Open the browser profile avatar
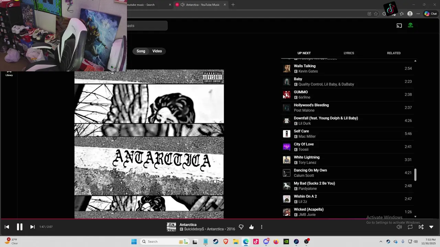Image resolution: width=440 pixels, height=247 pixels. 410,14
